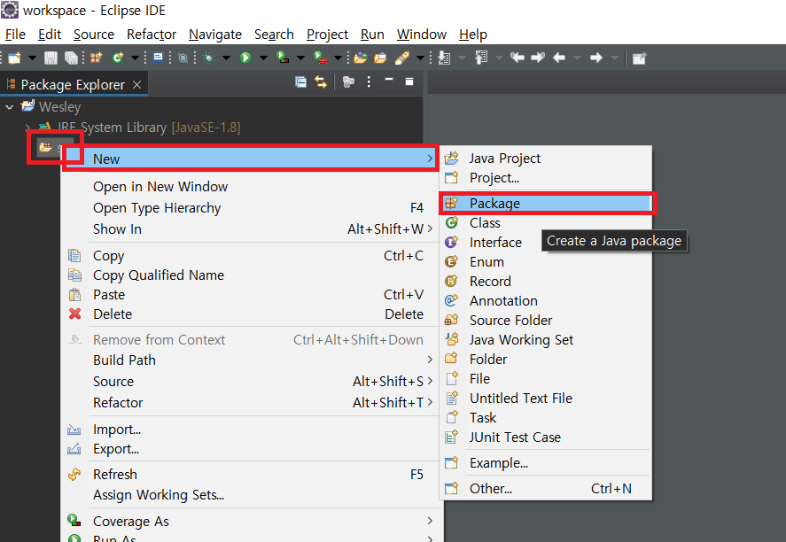This screenshot has width=786, height=542.
Task: Click the New wizard toolbar icon
Action: (14, 58)
